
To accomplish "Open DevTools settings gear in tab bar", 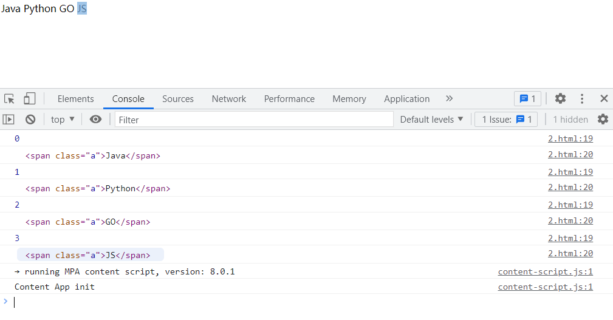I will (x=560, y=99).
